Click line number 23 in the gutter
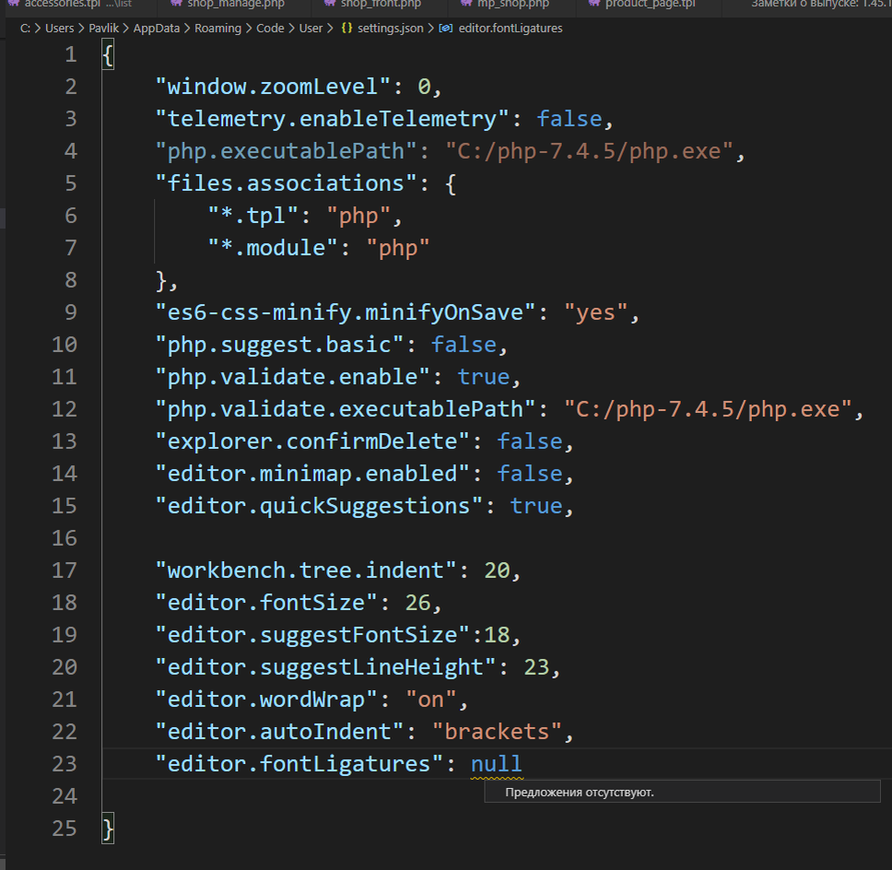Viewport: 892px width, 870px height. [x=64, y=764]
